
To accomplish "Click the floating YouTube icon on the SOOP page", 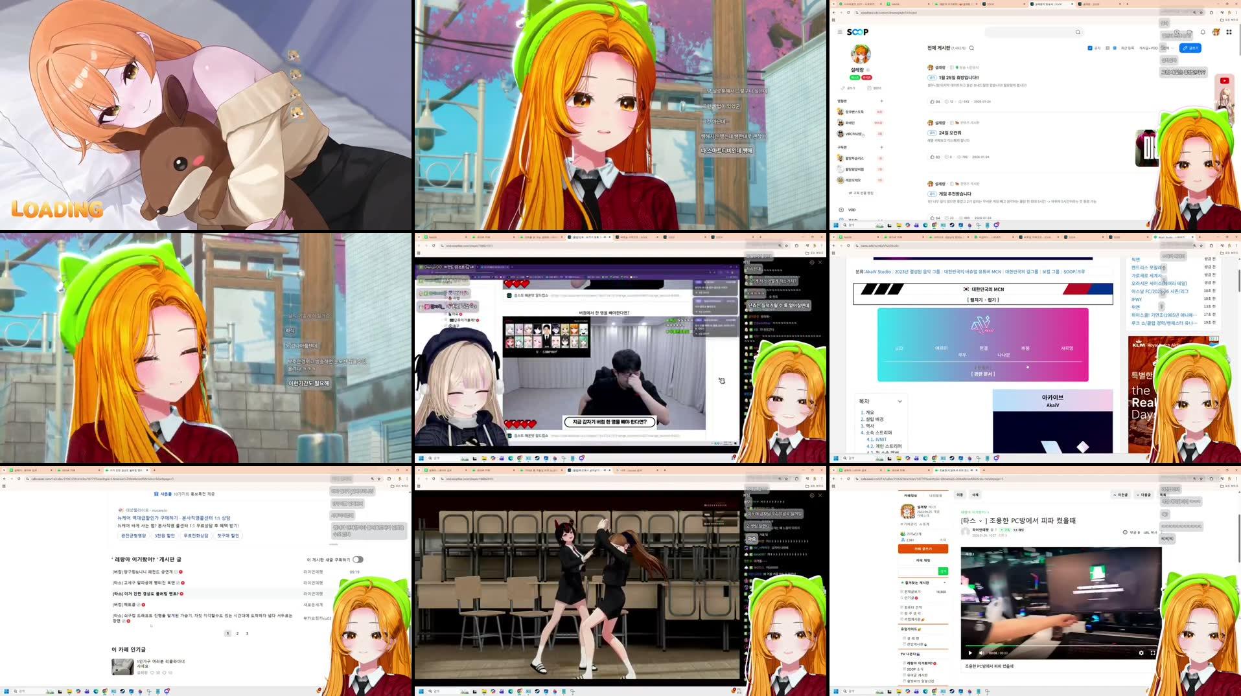I will click(1225, 79).
